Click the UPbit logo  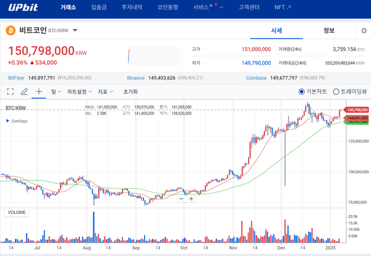point(23,8)
